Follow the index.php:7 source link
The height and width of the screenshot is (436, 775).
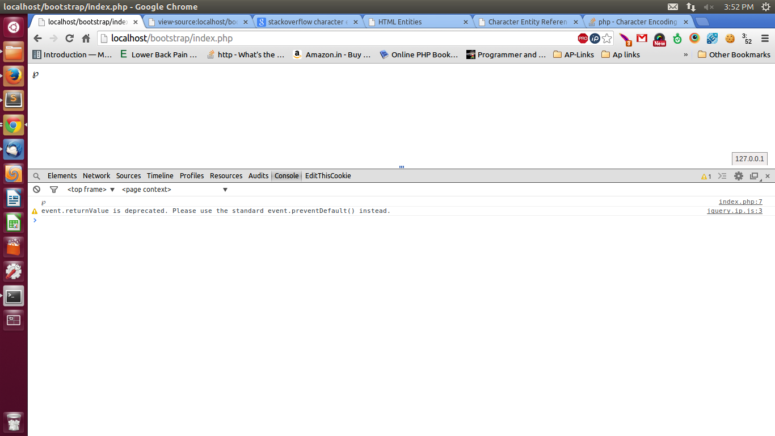tap(740, 202)
